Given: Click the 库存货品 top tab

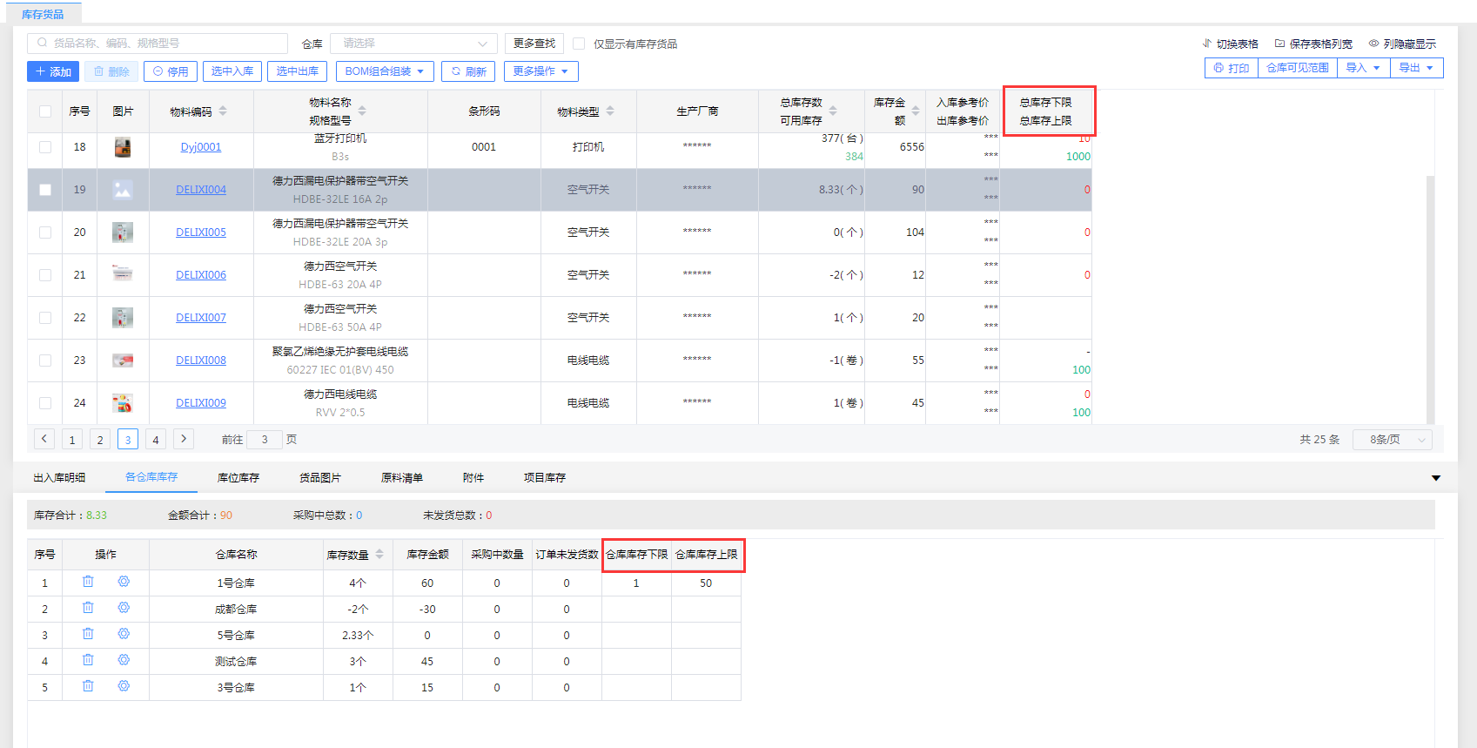Looking at the screenshot, I should click(x=43, y=15).
